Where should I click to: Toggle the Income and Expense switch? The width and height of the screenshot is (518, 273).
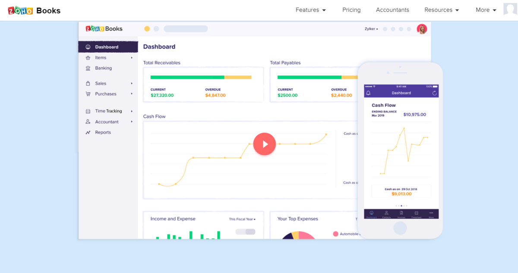[246, 232]
